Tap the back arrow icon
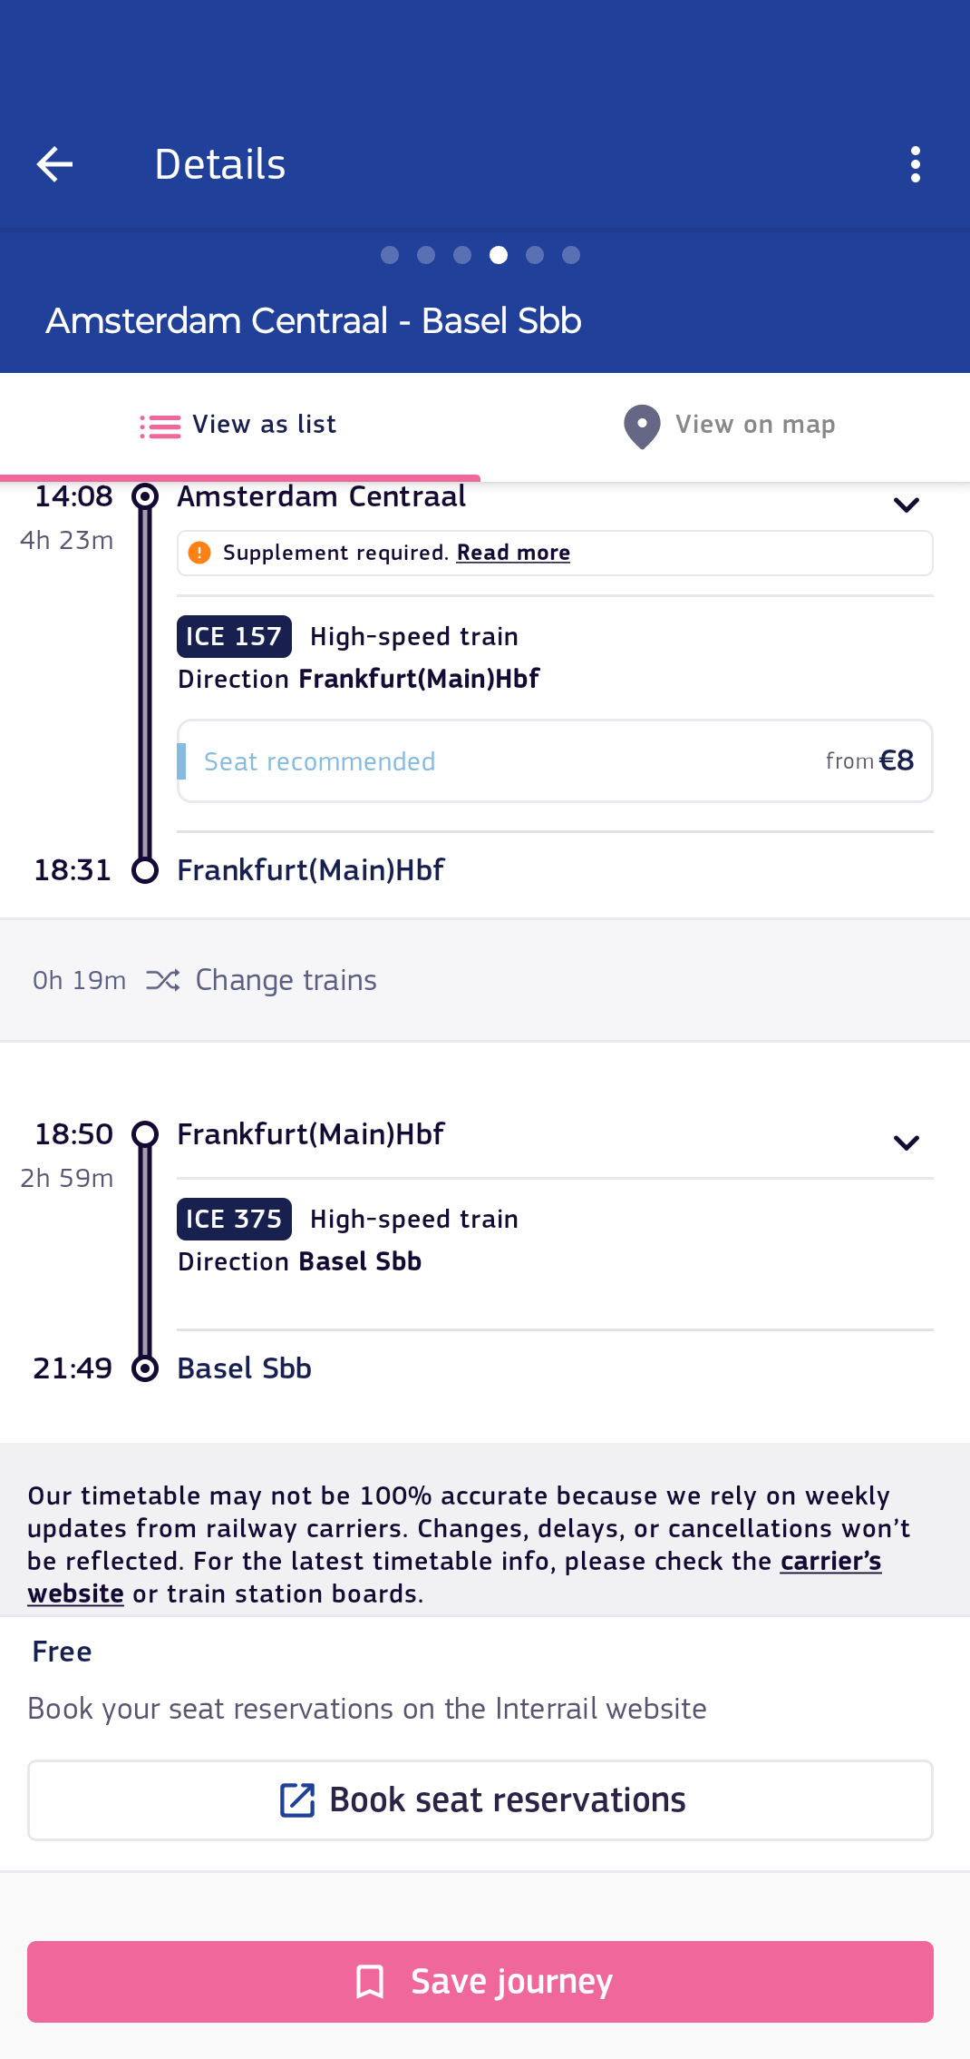This screenshot has width=970, height=2059. pos(54,164)
